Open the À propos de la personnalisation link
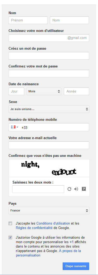The height and width of the screenshot is (275, 98). (48, 253)
